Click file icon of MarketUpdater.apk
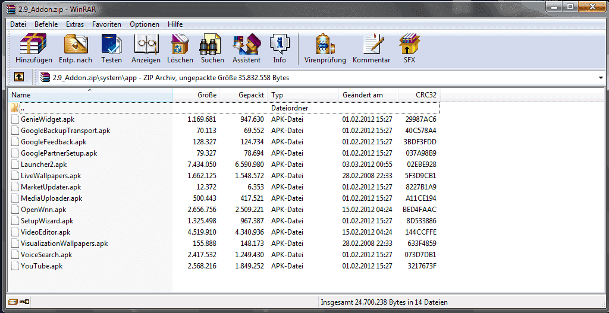The width and height of the screenshot is (609, 313). tap(15, 187)
